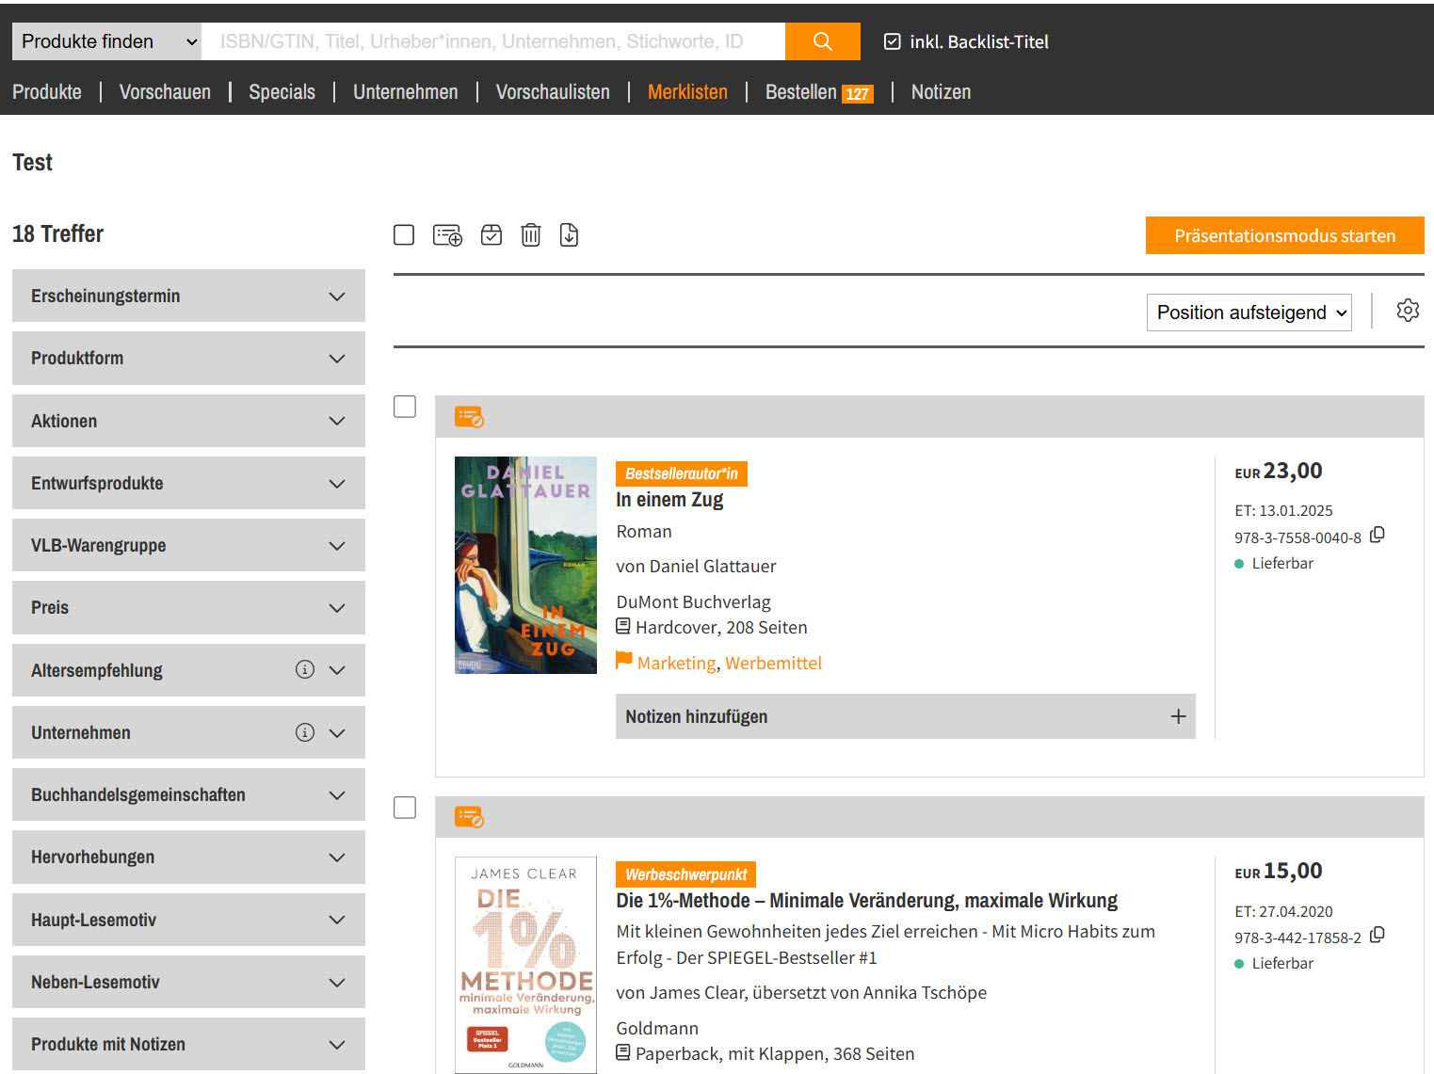Click the add-to-watchlist icon in the toolbar

pyautogui.click(x=447, y=235)
